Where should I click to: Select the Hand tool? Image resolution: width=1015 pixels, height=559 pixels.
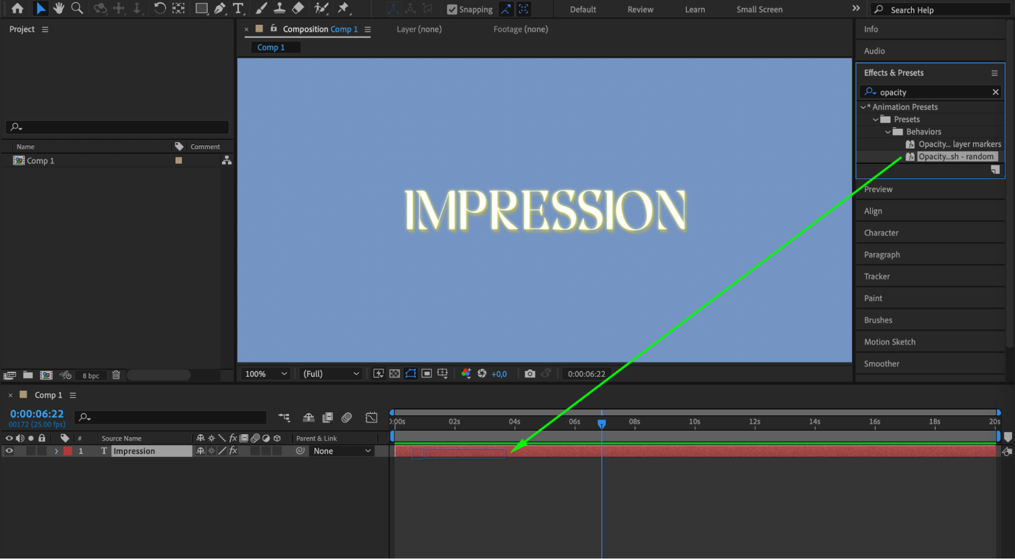tap(59, 8)
